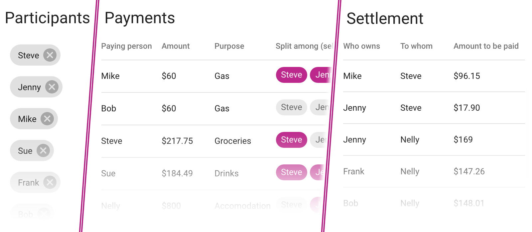Select the $96.15 settlement row amount
Image resolution: width=532 pixels, height=232 pixels.
coord(467,76)
